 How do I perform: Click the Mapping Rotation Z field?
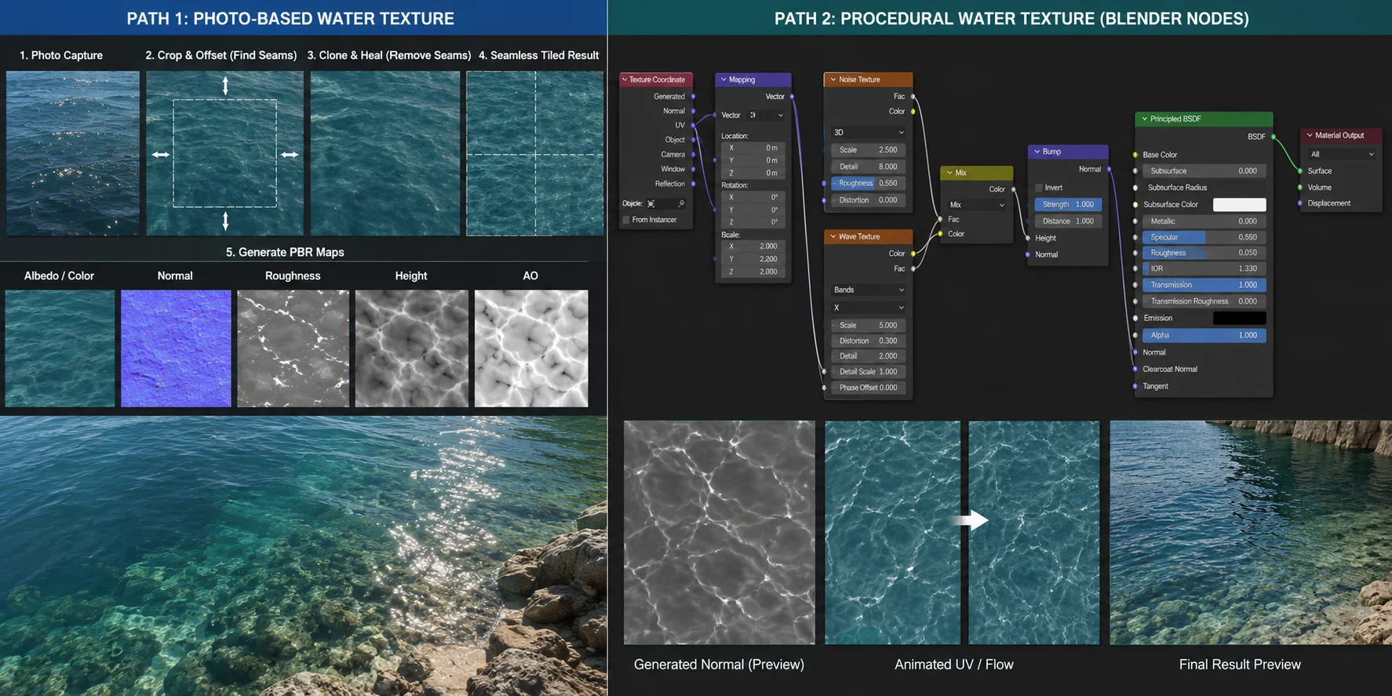tap(752, 222)
